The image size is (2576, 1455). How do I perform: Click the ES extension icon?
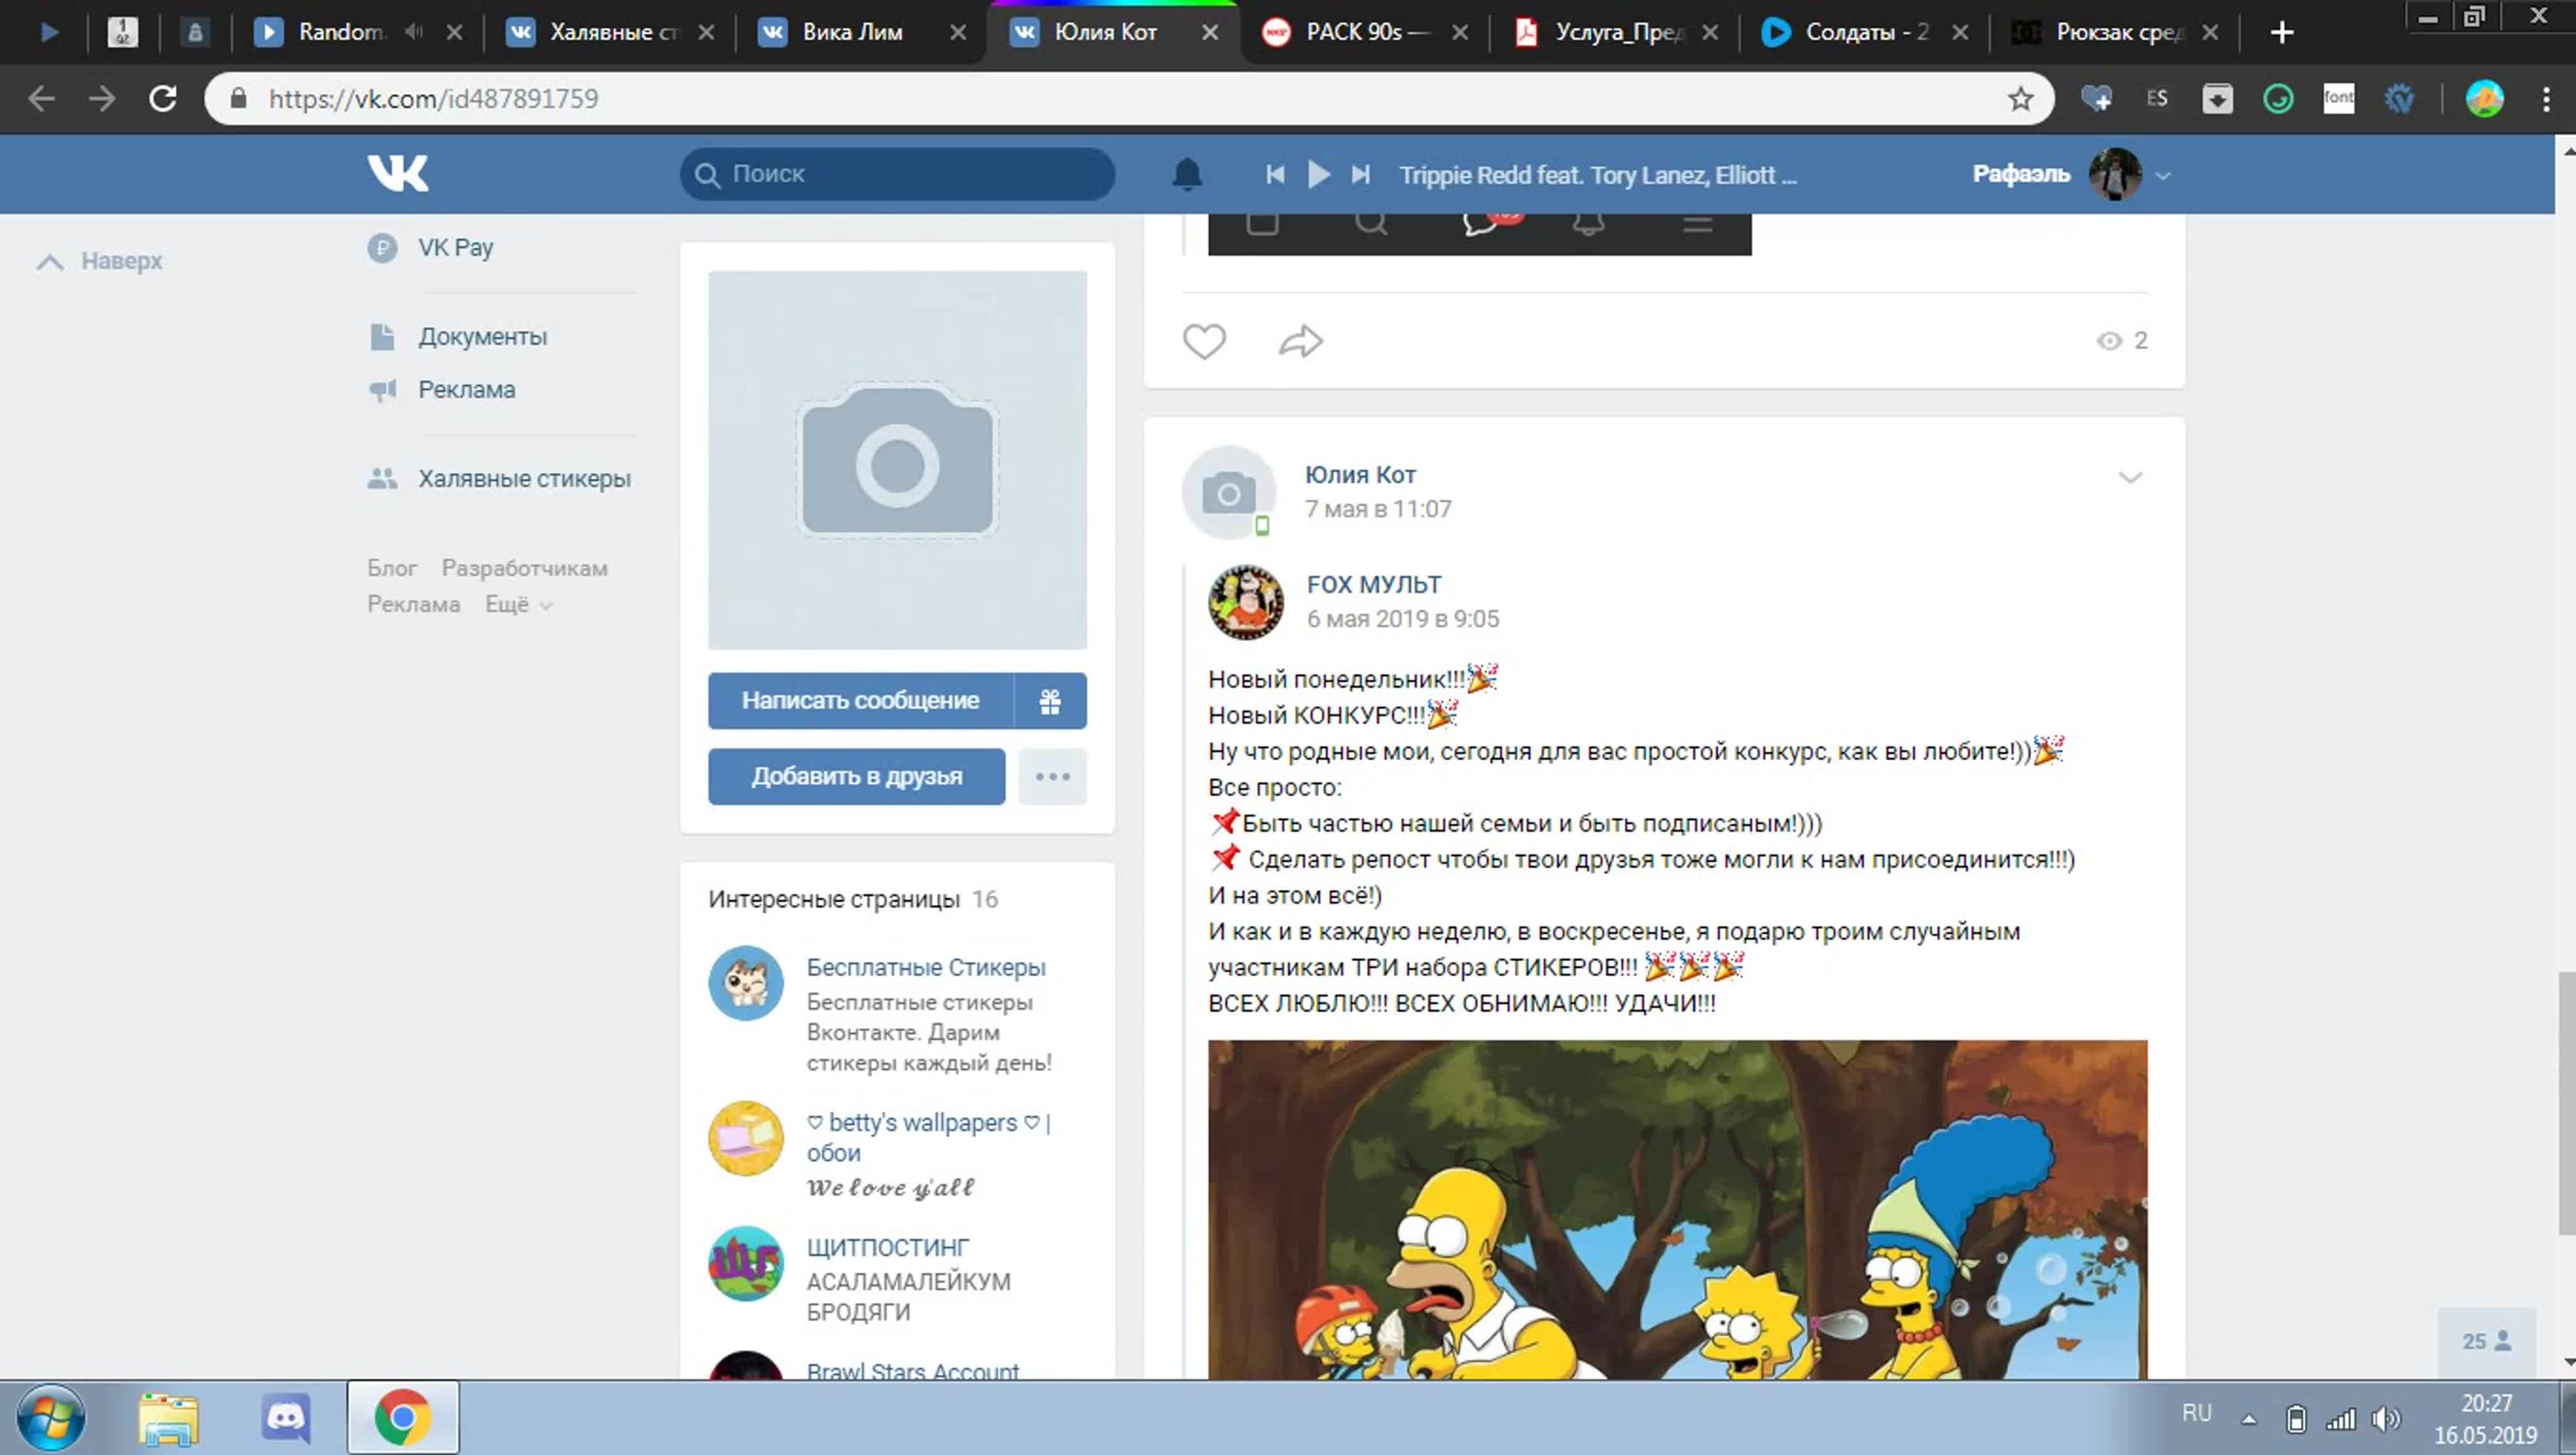2157,98
